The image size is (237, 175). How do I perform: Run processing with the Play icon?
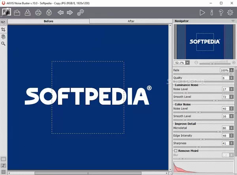pos(203,13)
